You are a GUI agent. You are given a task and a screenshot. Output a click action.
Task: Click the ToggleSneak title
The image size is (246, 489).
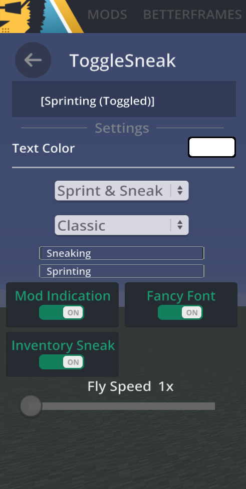(x=122, y=61)
